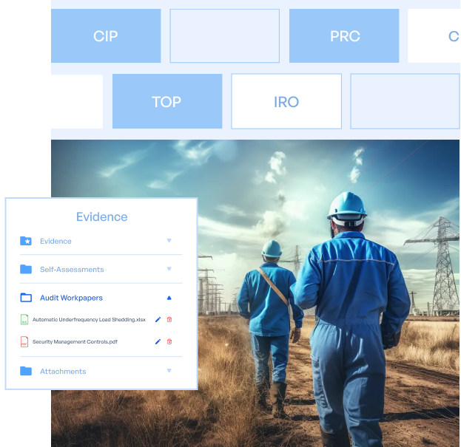Open the Self-Assessments folder label
This screenshot has height=447, width=461.
coord(72,270)
